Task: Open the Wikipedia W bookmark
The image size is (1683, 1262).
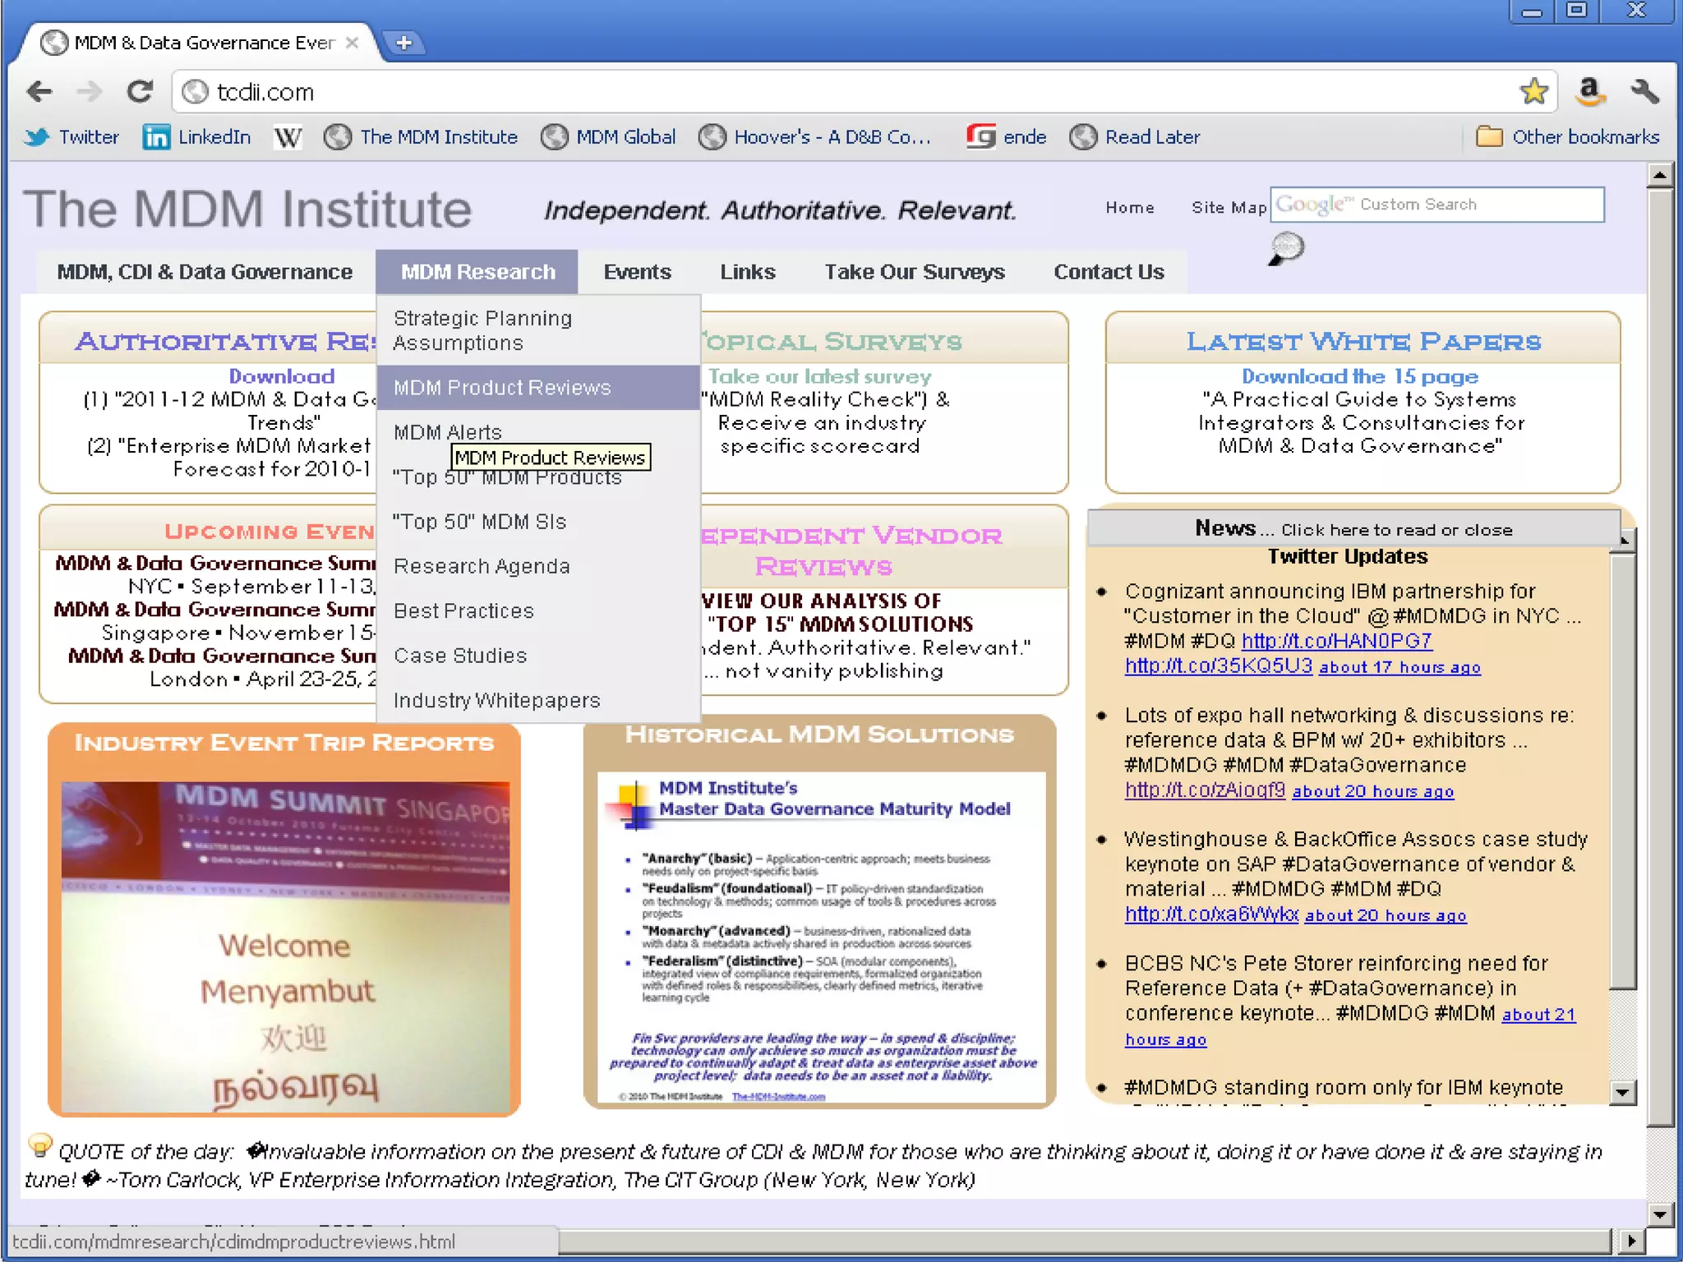Action: click(x=288, y=137)
